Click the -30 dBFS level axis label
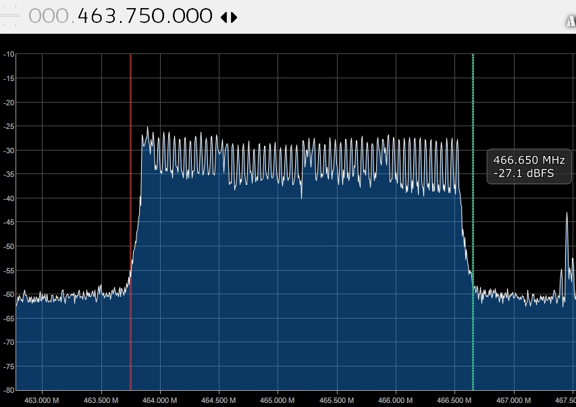Viewport: 576px width, 407px height. [7, 151]
